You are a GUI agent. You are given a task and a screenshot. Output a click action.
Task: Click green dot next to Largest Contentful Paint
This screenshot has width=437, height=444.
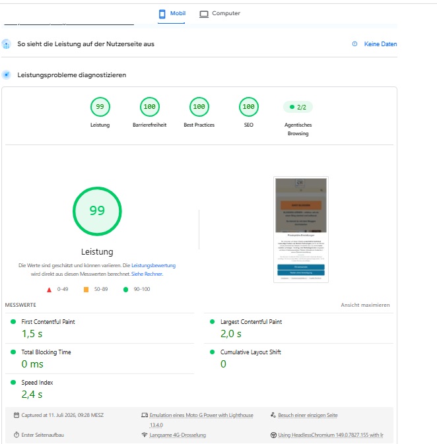click(213, 322)
